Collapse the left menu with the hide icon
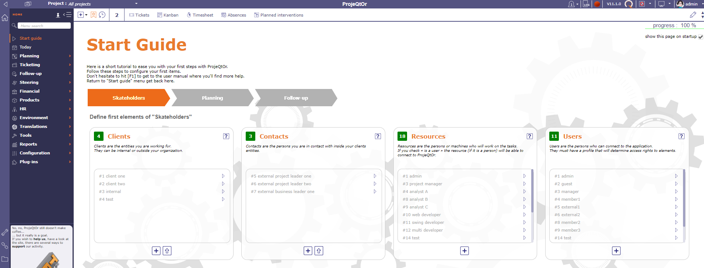 click(67, 15)
